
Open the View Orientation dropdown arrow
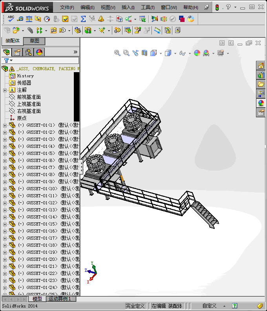(x=161, y=53)
